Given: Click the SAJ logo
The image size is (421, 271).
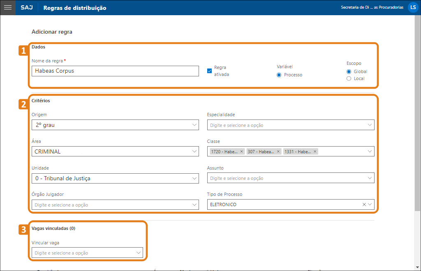Looking at the screenshot, I should (27, 8).
